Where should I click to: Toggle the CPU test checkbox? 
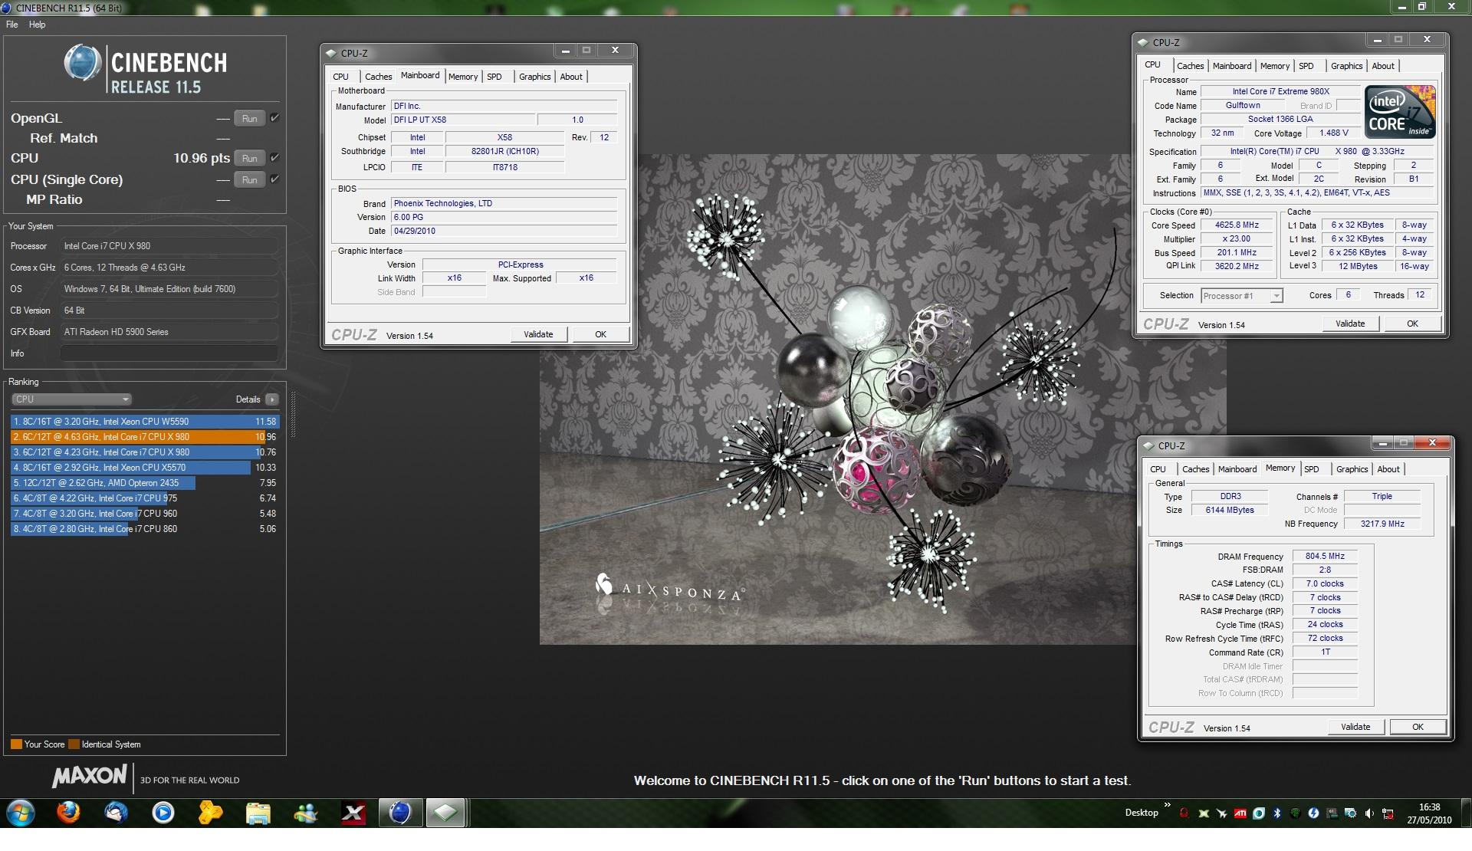click(274, 158)
